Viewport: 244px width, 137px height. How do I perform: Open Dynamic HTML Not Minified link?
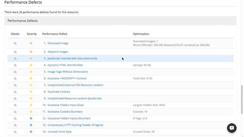coord(65,65)
